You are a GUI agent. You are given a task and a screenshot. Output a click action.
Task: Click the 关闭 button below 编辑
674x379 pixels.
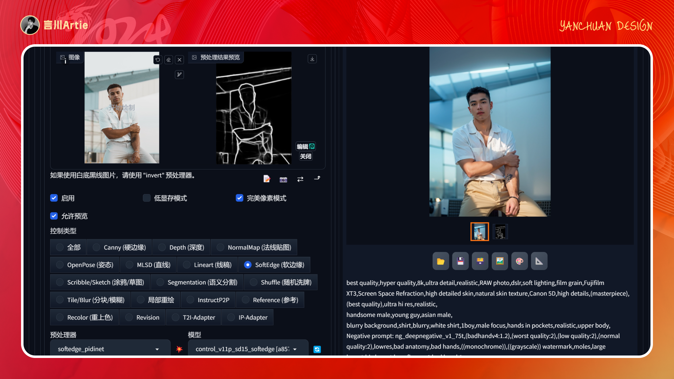click(x=305, y=156)
